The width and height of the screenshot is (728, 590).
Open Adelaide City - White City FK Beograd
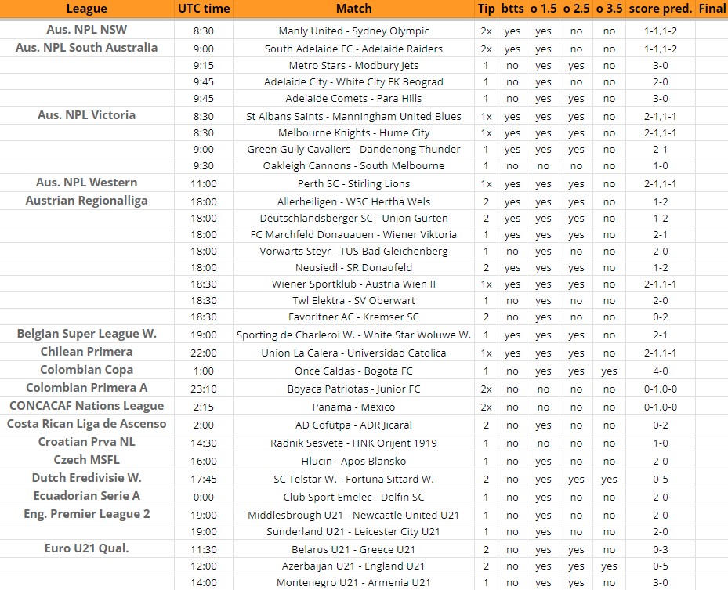[353, 82]
